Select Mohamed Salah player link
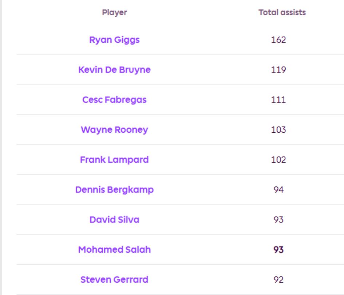The height and width of the screenshot is (295, 344). pos(114,249)
